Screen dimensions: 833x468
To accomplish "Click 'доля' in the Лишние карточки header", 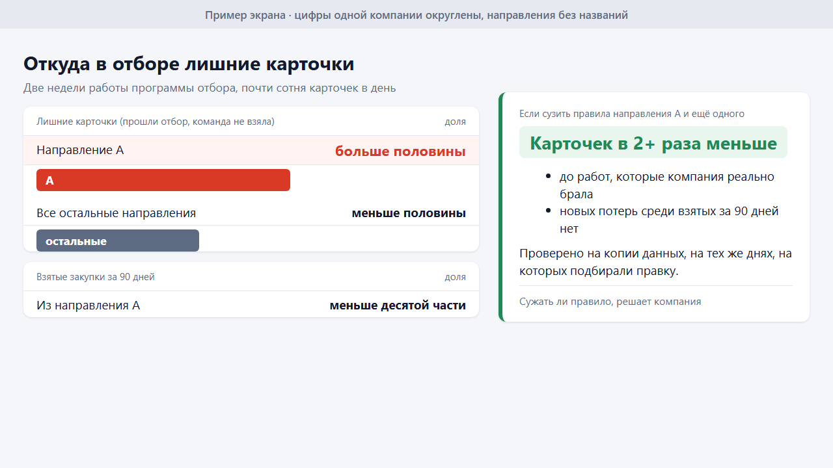I will click(456, 122).
